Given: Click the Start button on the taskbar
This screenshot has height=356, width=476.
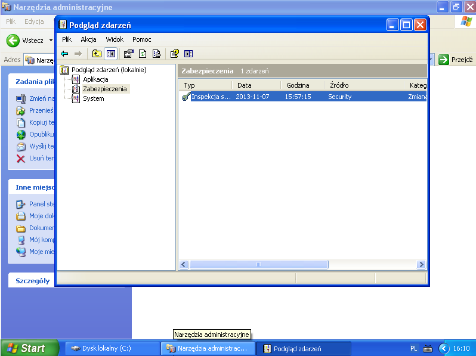Looking at the screenshot, I should [x=30, y=348].
